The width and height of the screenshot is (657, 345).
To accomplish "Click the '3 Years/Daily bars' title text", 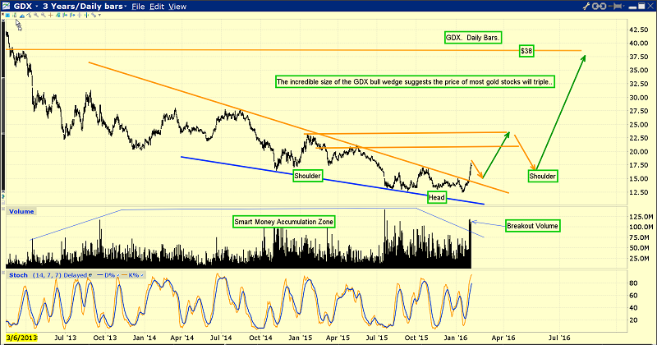I will 83,7.
